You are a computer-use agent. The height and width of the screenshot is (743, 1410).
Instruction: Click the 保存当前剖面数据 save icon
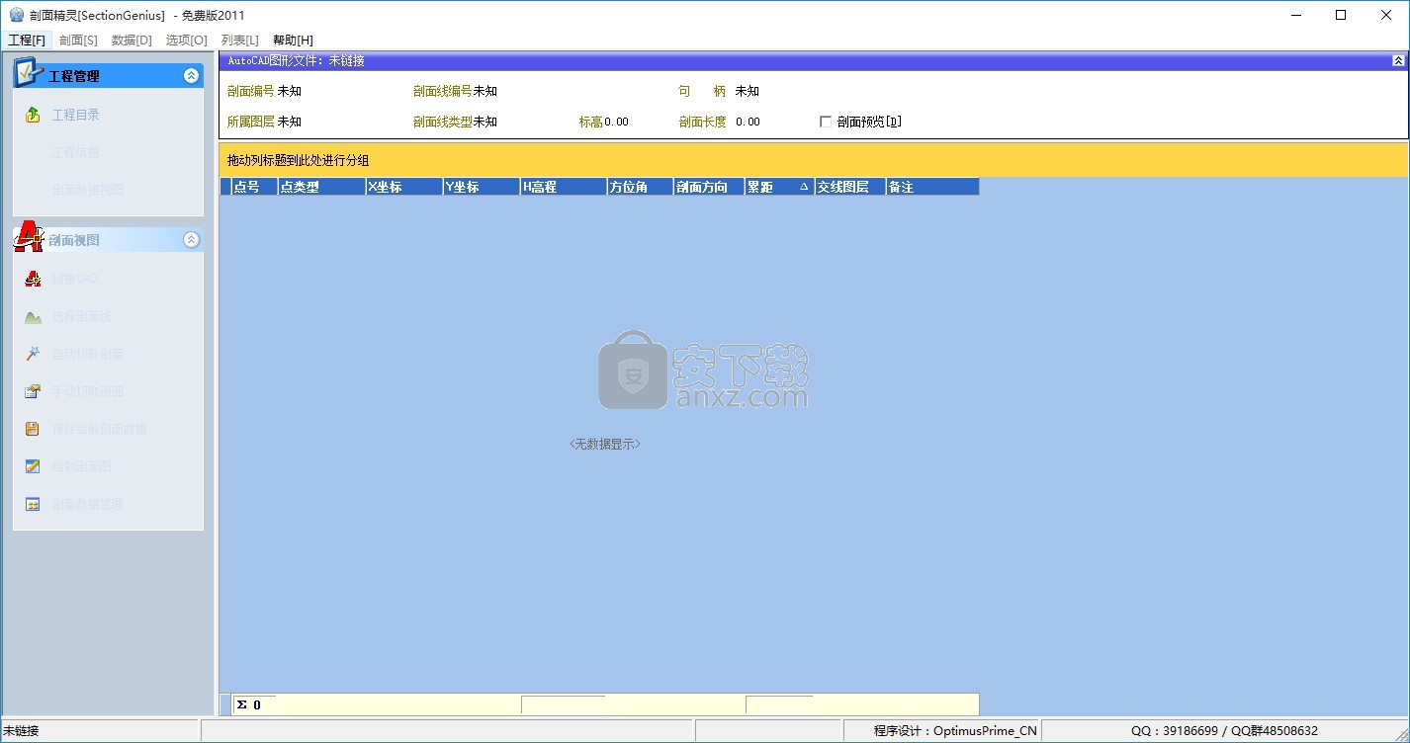point(33,429)
